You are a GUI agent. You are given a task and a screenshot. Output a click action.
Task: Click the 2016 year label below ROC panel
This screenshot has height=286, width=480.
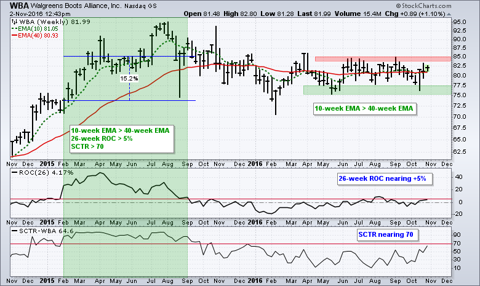point(255,222)
